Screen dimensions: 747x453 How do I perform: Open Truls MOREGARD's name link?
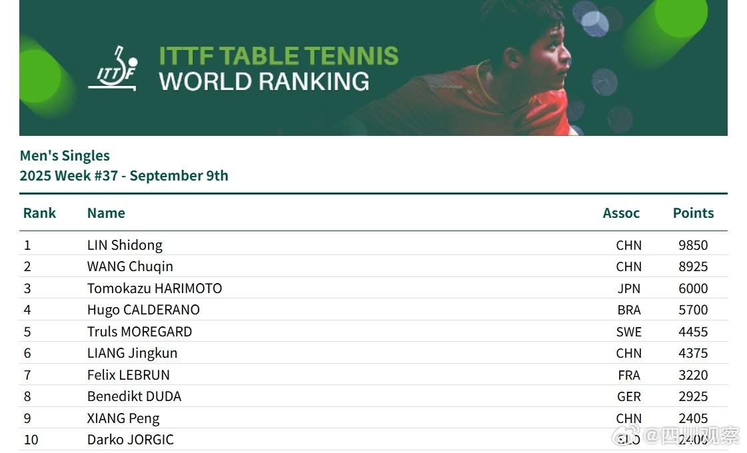(x=139, y=332)
